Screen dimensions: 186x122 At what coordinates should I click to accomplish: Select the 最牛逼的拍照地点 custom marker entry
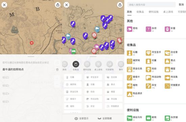[x=13, y=69]
